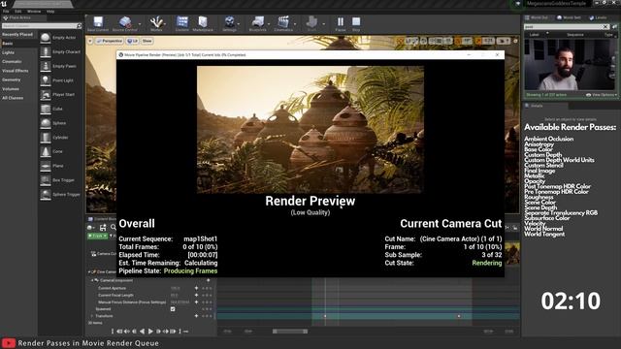621x349 pixels.
Task: Select the Cinematic category
Action: (17, 62)
